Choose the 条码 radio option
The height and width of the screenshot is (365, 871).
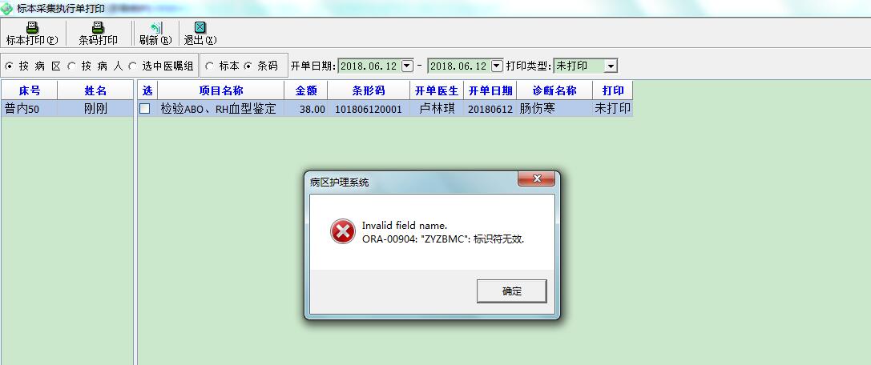[248, 66]
